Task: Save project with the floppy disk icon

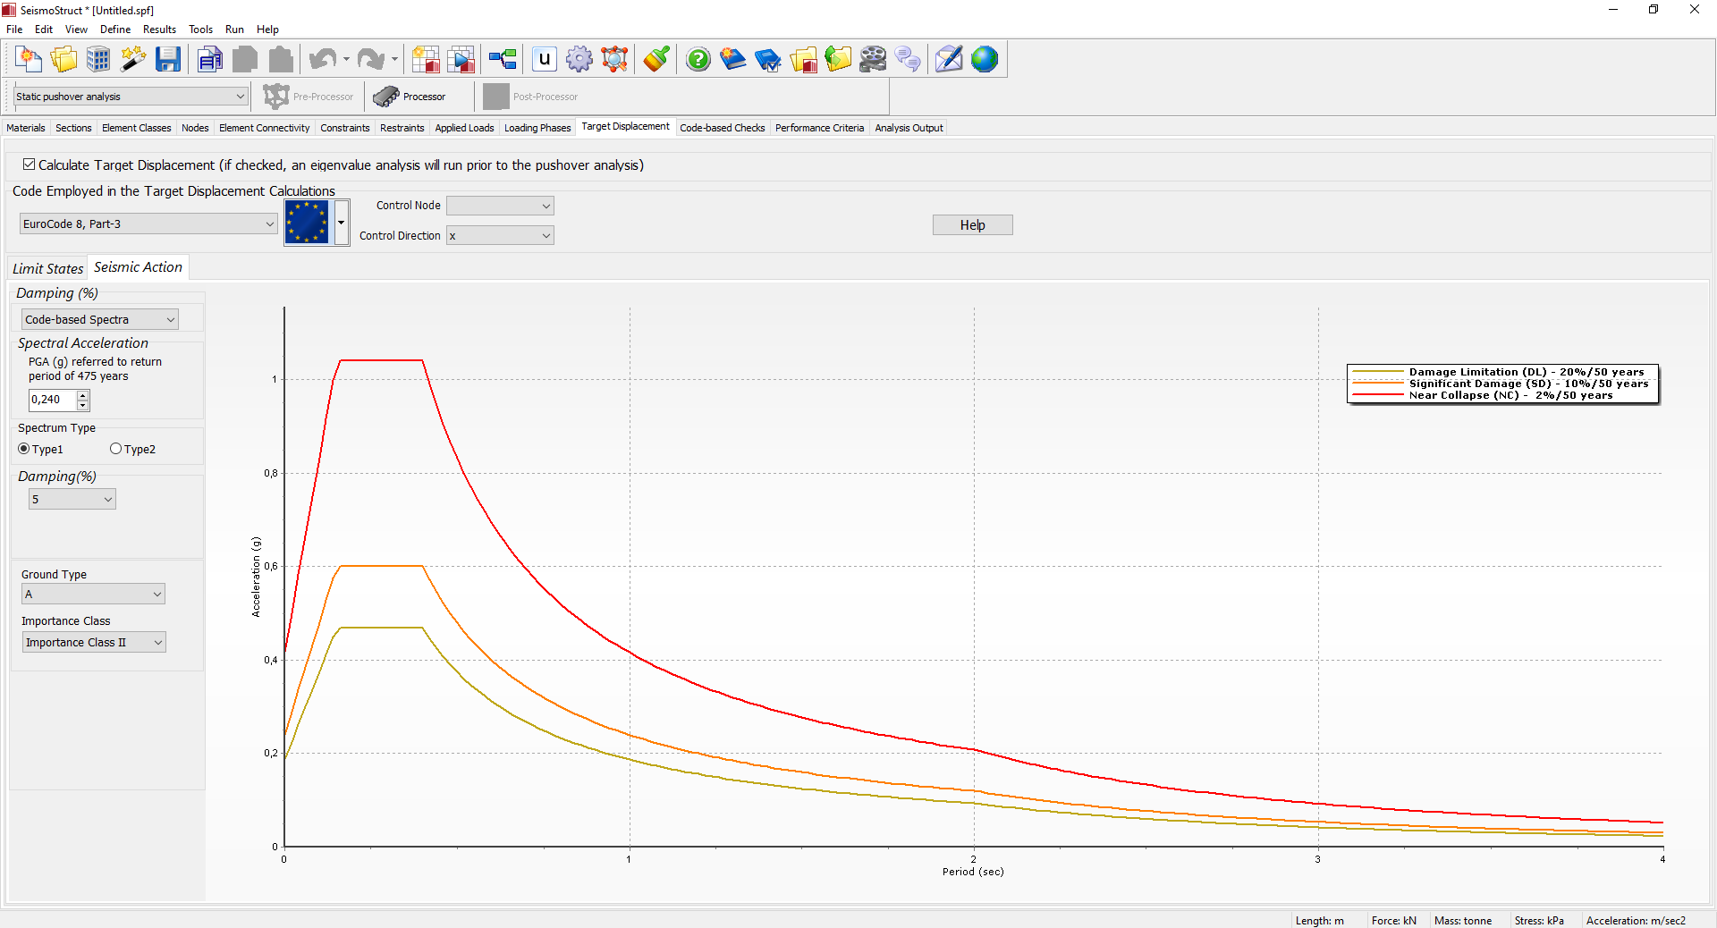Action: click(168, 60)
